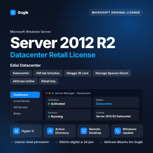Click the Dikirim digital ≤ 24 jam text
The image size is (153, 153).
pyautogui.click(x=76, y=142)
